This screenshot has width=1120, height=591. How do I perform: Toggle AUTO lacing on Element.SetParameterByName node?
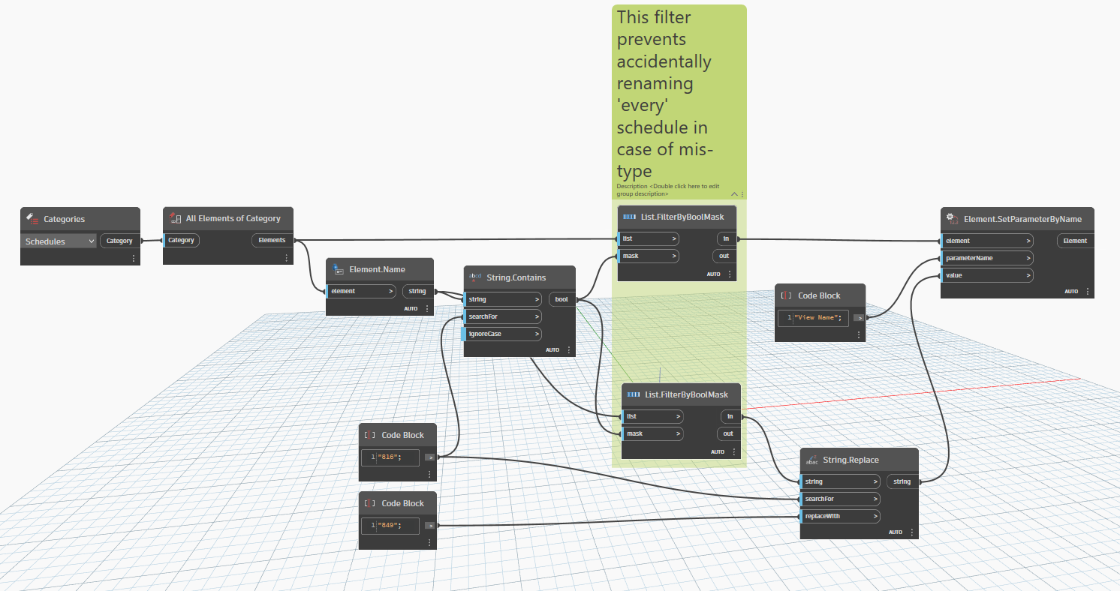[1071, 290]
